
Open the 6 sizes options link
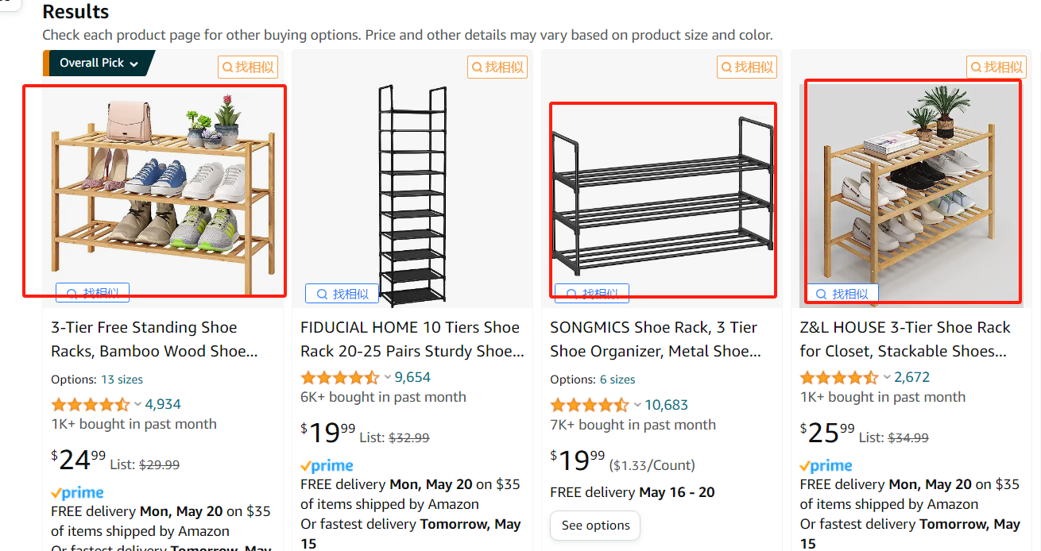click(x=617, y=380)
